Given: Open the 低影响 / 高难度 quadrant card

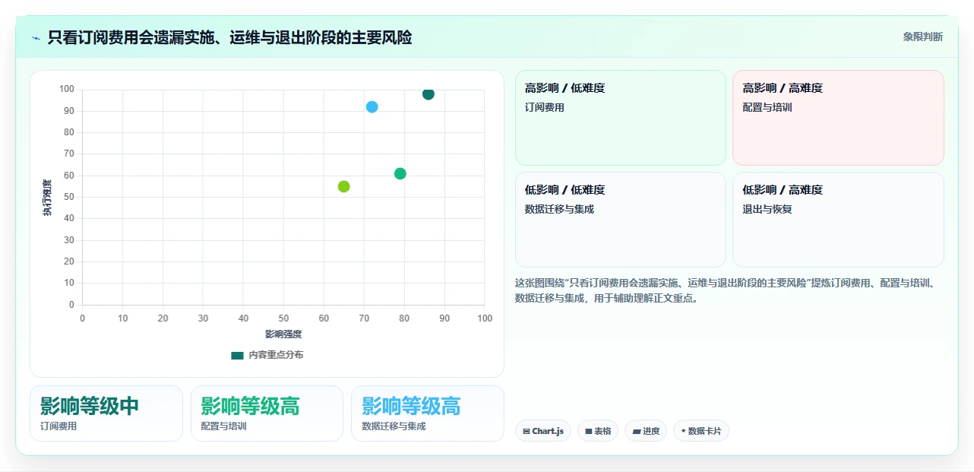Looking at the screenshot, I should pyautogui.click(x=838, y=220).
